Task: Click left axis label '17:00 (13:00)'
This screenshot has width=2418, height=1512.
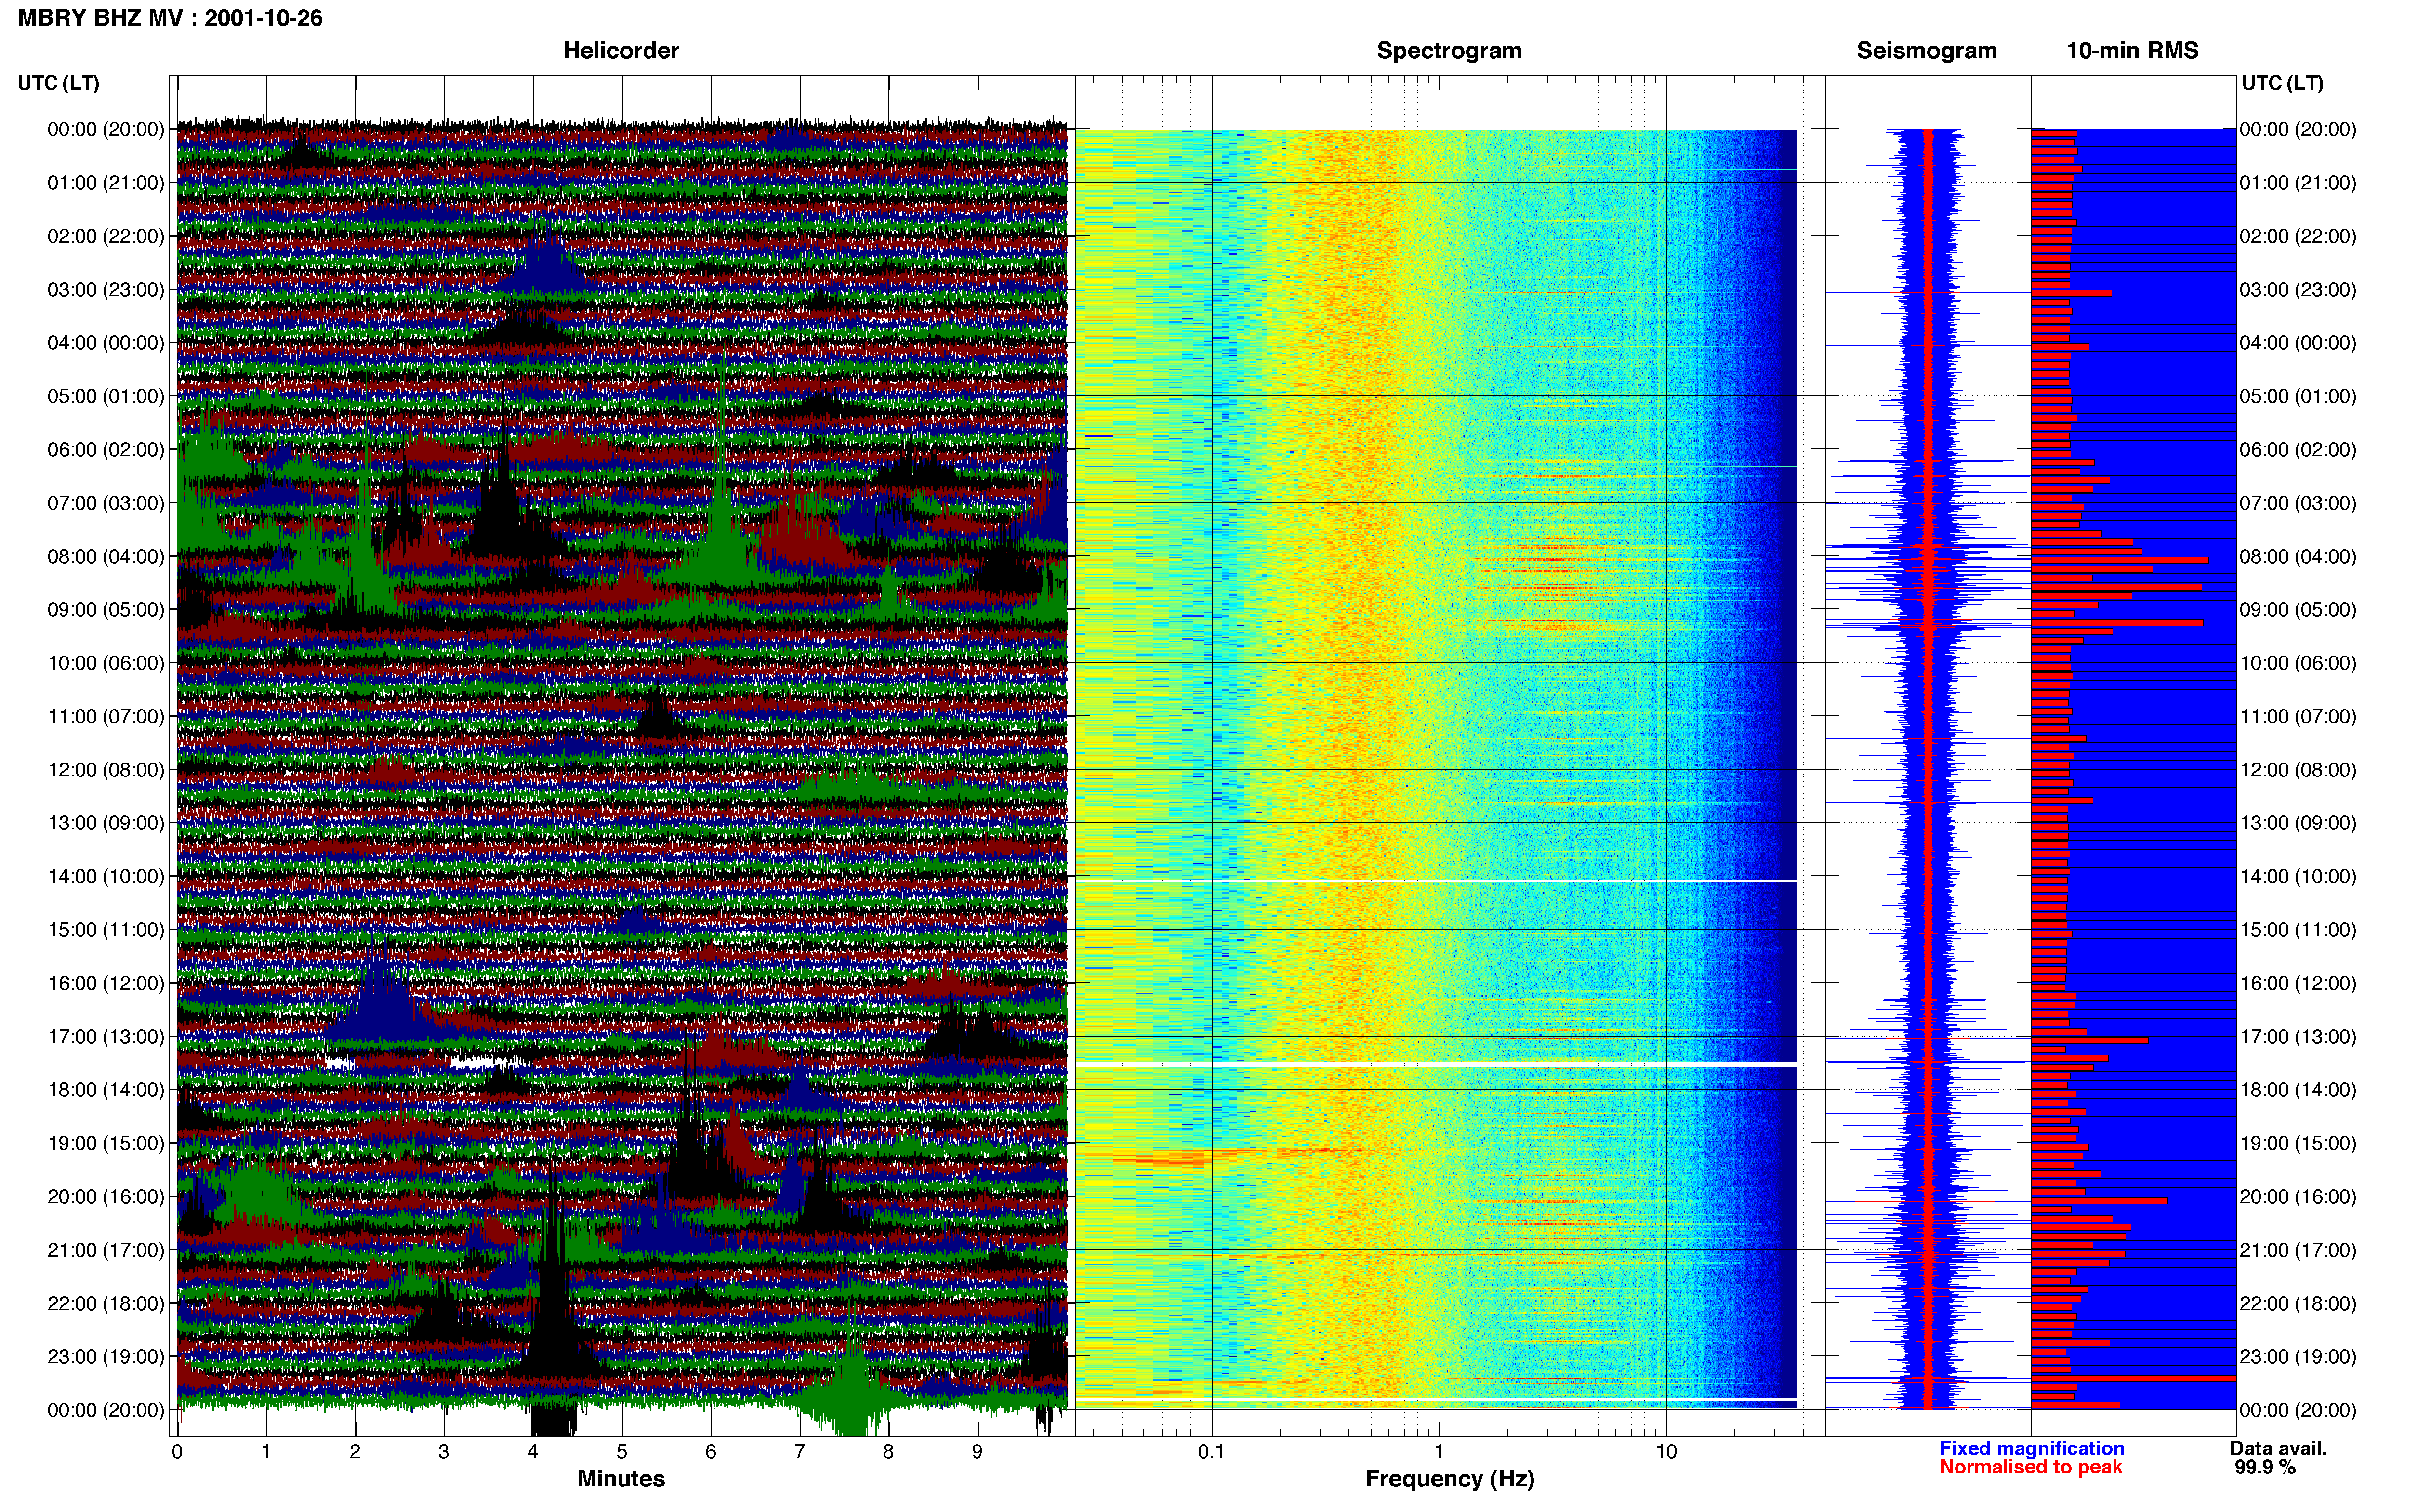Action: click(106, 1037)
